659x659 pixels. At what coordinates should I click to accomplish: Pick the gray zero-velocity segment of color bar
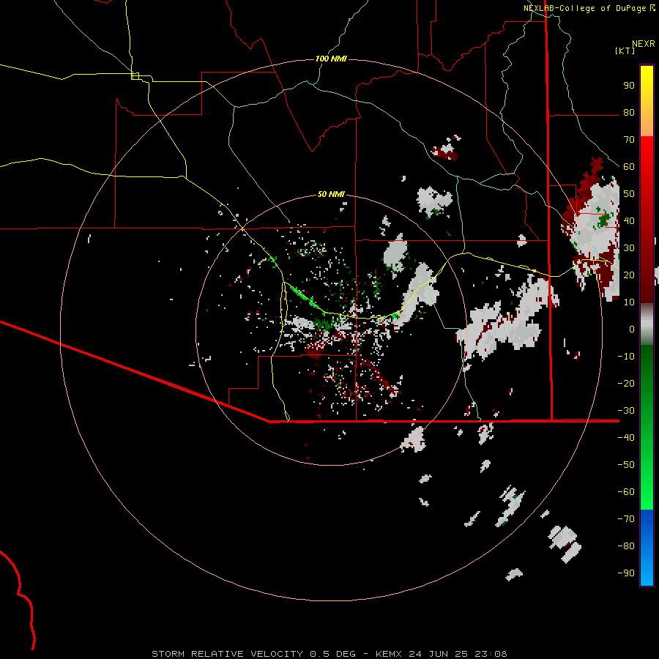click(647, 324)
